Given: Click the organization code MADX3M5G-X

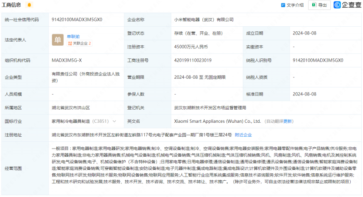Looking at the screenshot, I should click(x=67, y=60).
